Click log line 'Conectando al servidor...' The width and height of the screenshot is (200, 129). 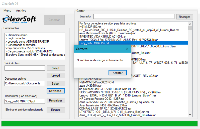(21, 45)
